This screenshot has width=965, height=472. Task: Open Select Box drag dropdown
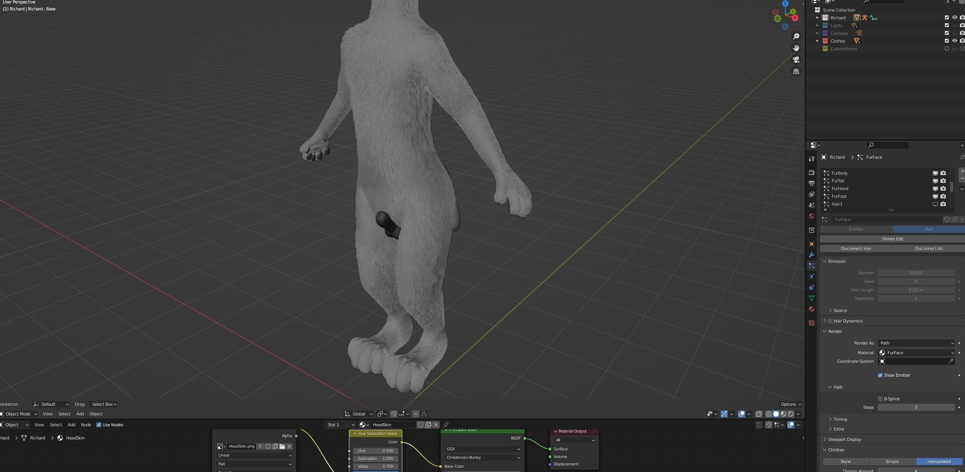point(103,404)
